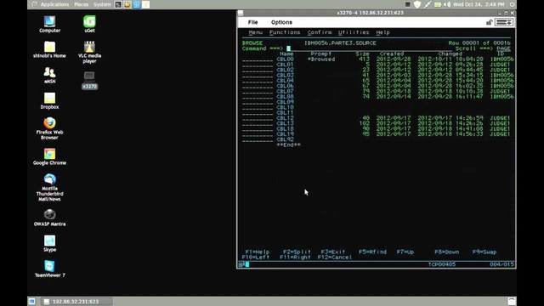Image resolution: width=544 pixels, height=306 pixels.
Task: Select member CBL92
Action: (286, 139)
